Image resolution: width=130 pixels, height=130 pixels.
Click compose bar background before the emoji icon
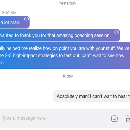(78, 119)
